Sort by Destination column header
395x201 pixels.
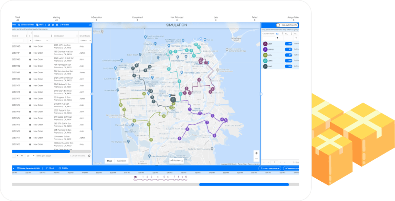59,36
